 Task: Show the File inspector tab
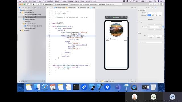146,8
